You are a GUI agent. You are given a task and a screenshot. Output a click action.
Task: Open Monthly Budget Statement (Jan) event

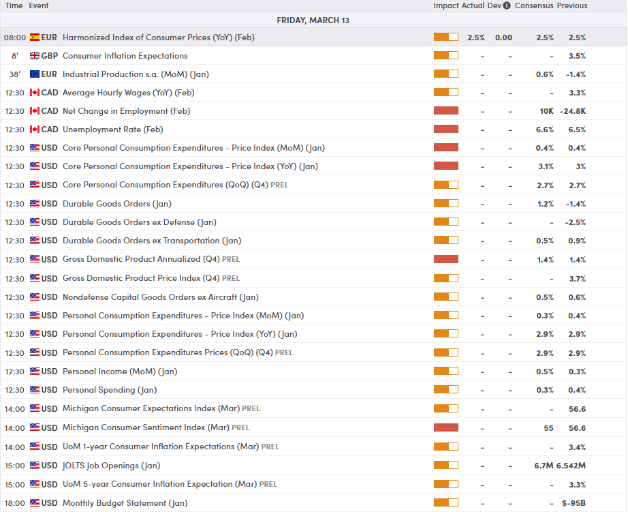click(x=125, y=502)
